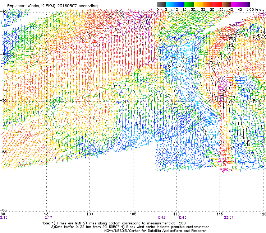Click the note line 'Times are GMT'
The width and height of the screenshot is (266, 233).
pos(69,223)
